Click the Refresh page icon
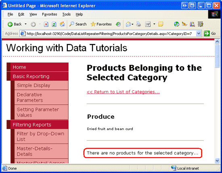The height and width of the screenshot is (173, 222). coord(54,24)
